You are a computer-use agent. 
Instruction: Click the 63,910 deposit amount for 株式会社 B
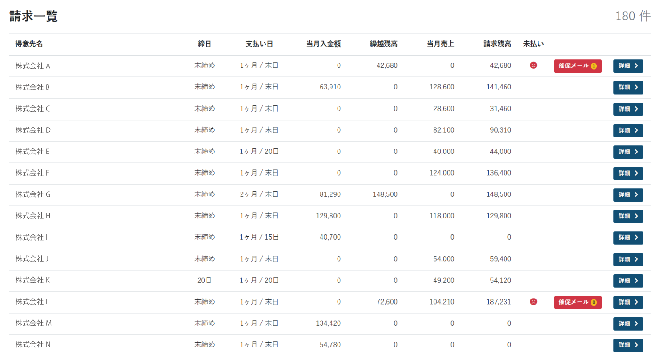(330, 87)
